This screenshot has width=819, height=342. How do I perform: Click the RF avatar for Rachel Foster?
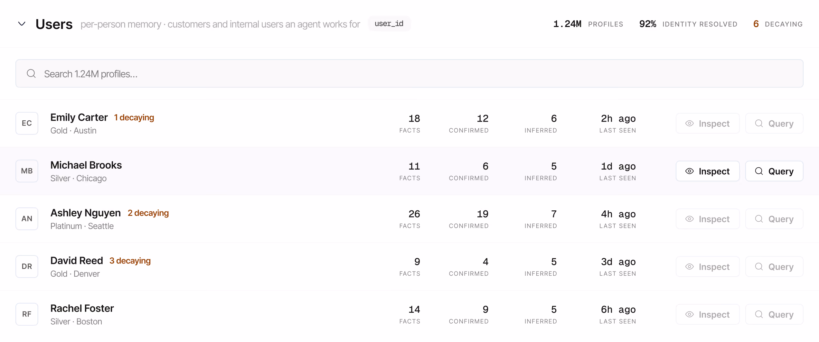[x=27, y=314]
